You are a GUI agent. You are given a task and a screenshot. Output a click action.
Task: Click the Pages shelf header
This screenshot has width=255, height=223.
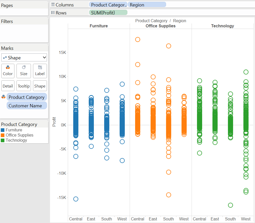tap(7, 5)
